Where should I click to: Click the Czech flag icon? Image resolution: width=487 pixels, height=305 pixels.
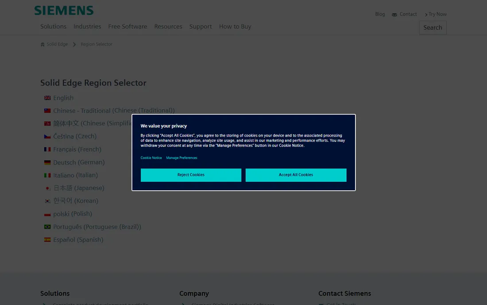47,137
